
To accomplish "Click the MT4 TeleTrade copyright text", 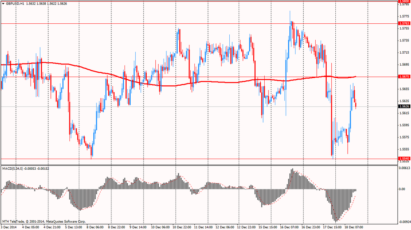I will point(43,220).
